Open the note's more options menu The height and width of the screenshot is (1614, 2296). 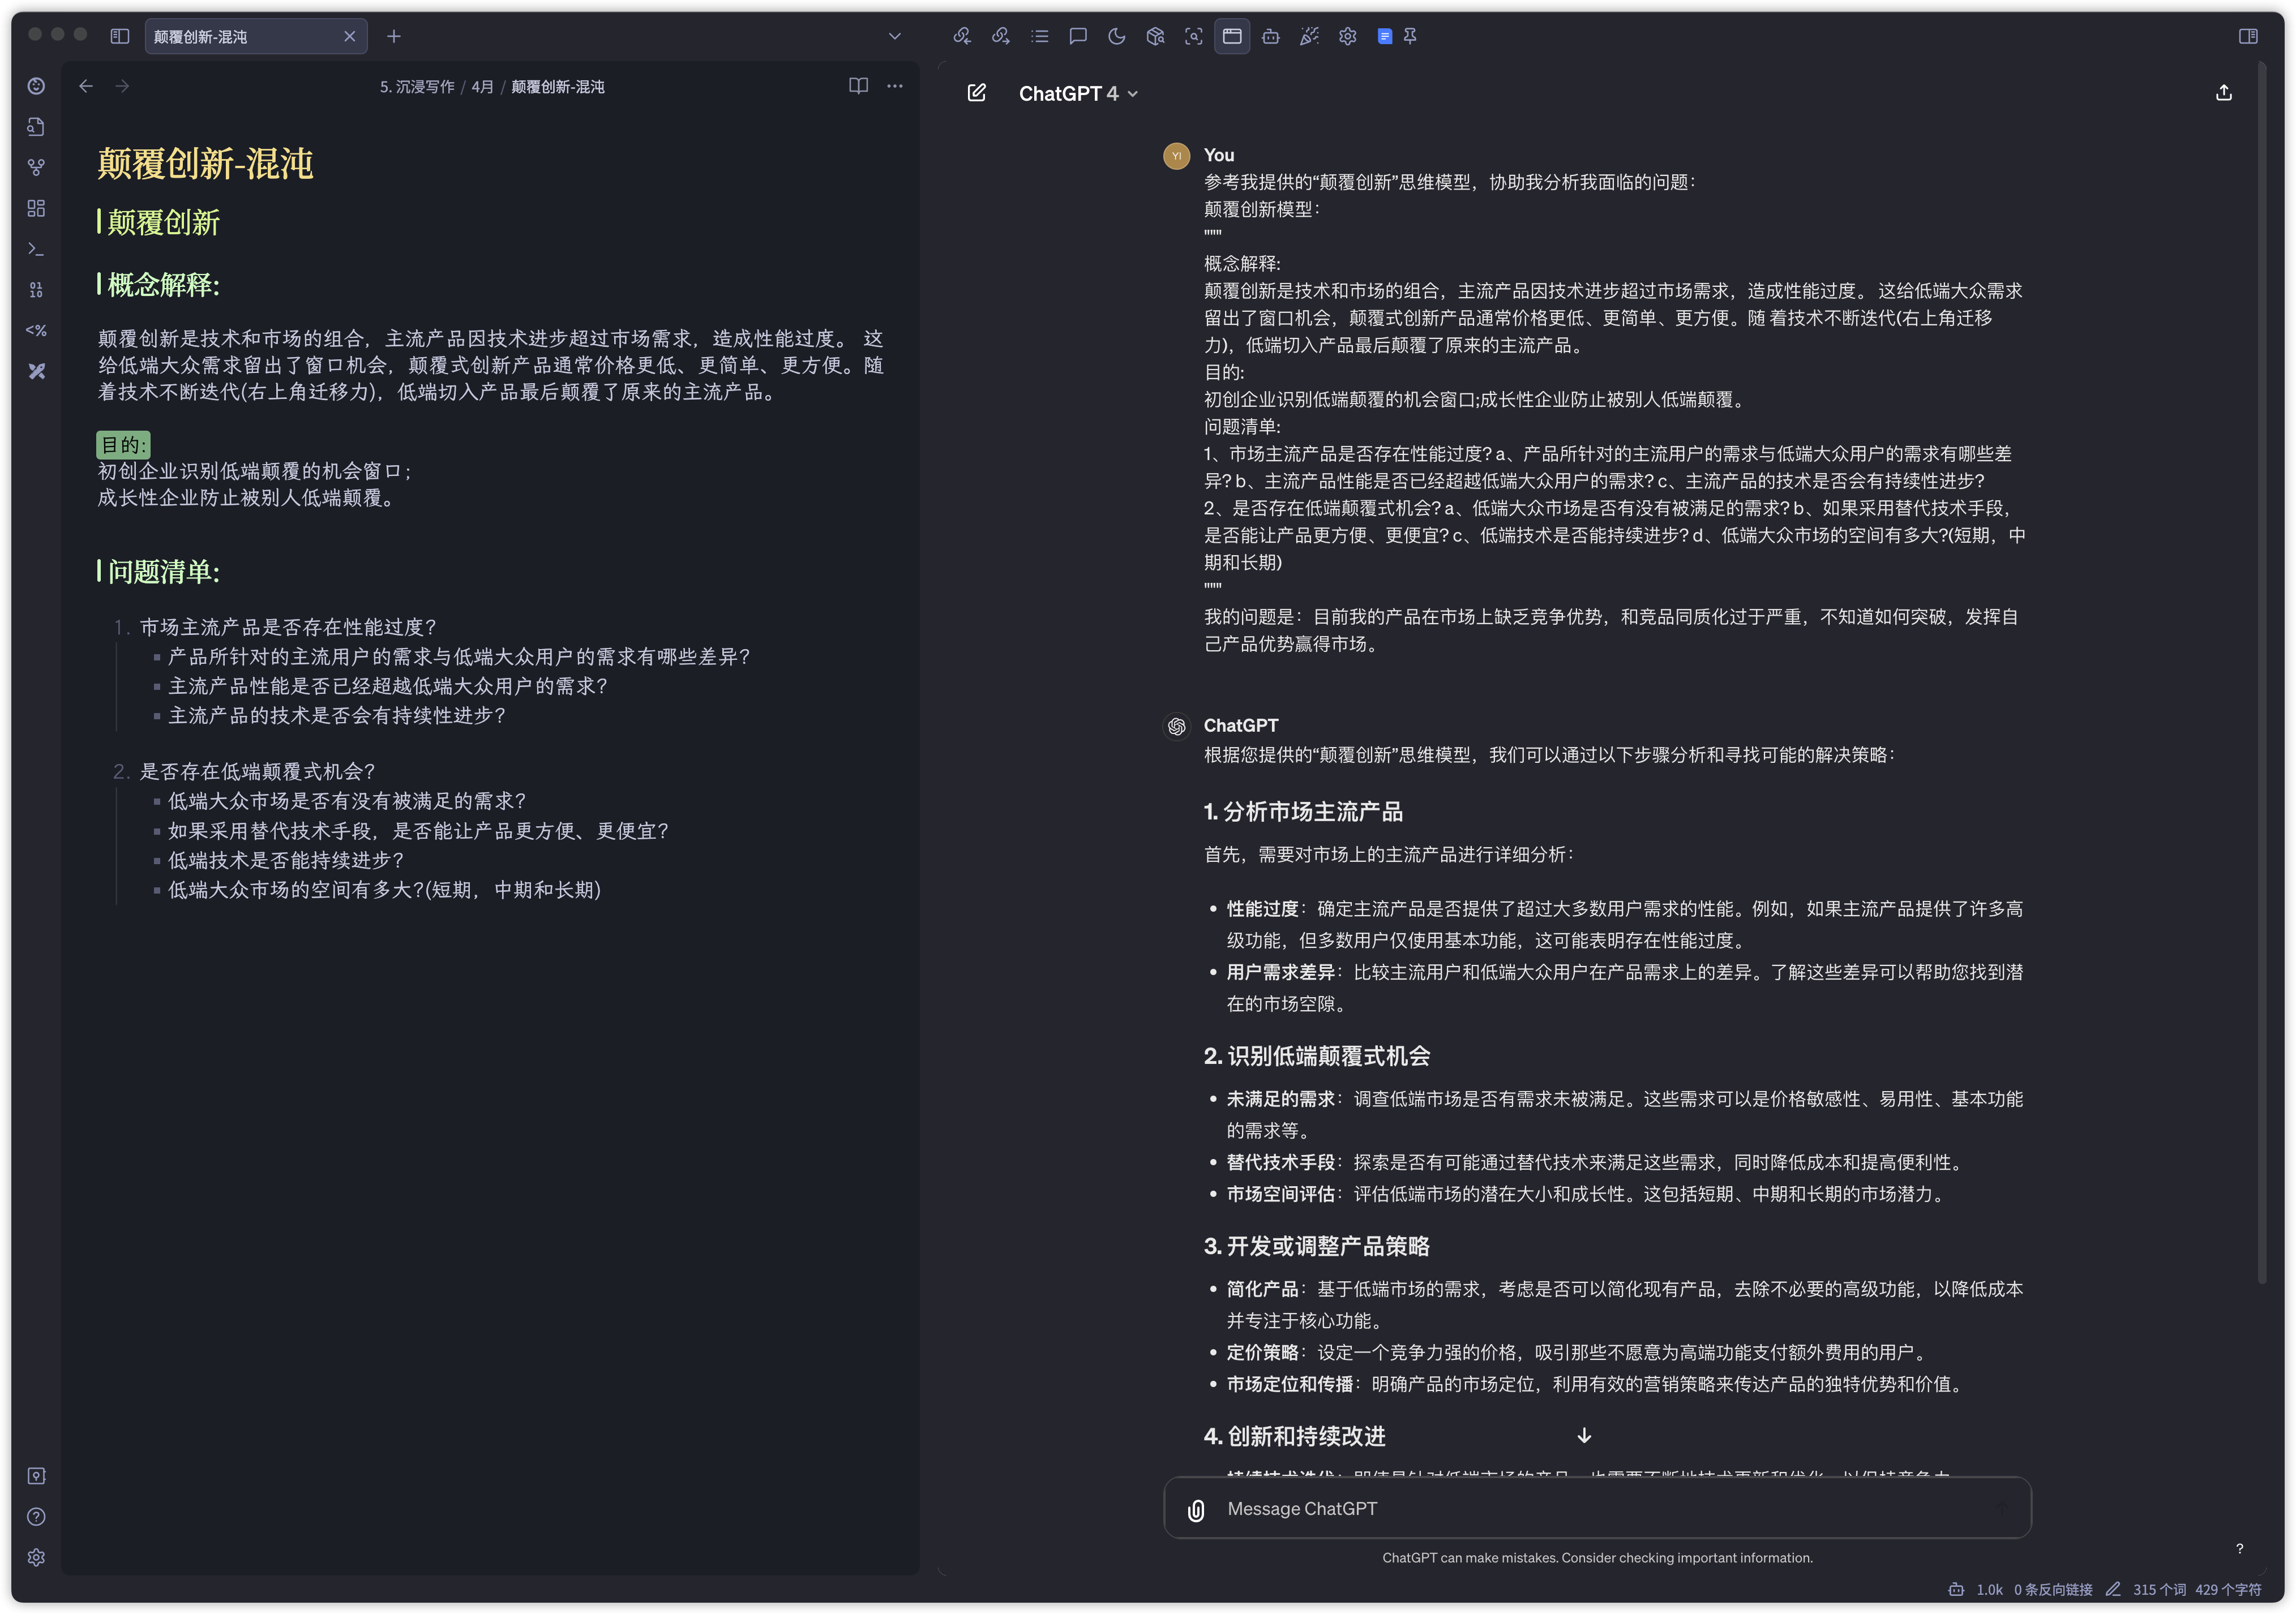[x=895, y=86]
